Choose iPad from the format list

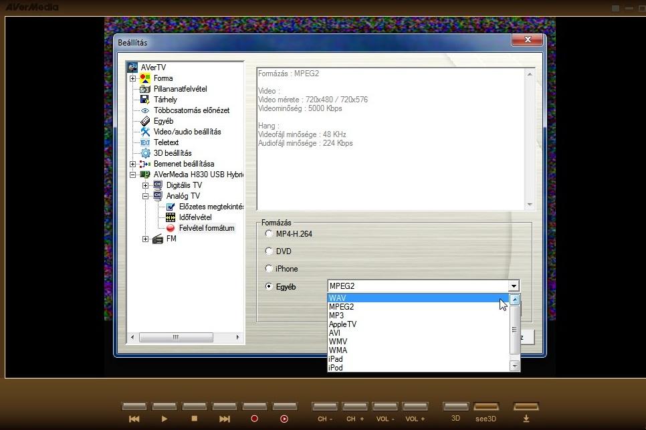tap(418, 358)
